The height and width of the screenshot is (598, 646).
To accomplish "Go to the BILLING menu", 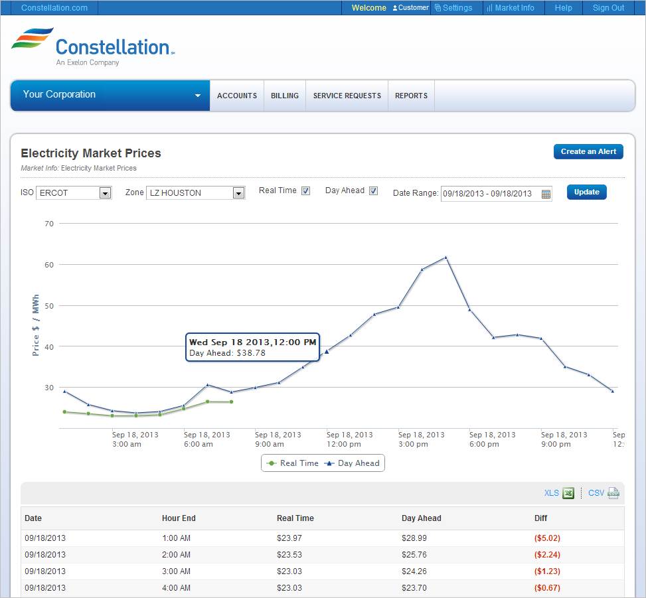I will coord(285,96).
